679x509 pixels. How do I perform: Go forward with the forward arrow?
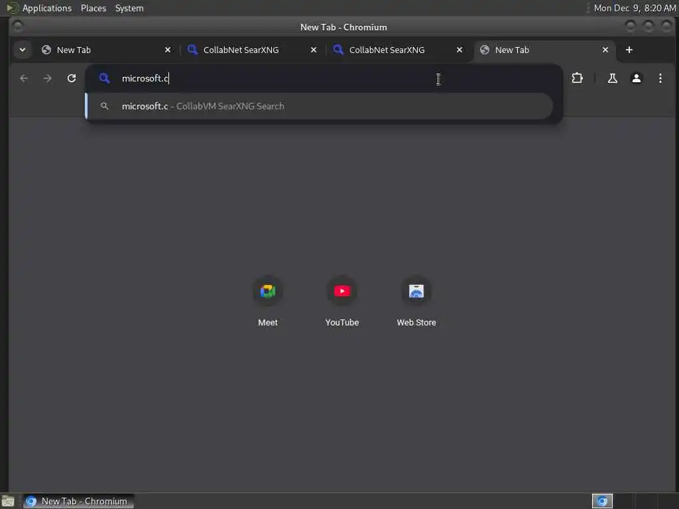click(48, 78)
